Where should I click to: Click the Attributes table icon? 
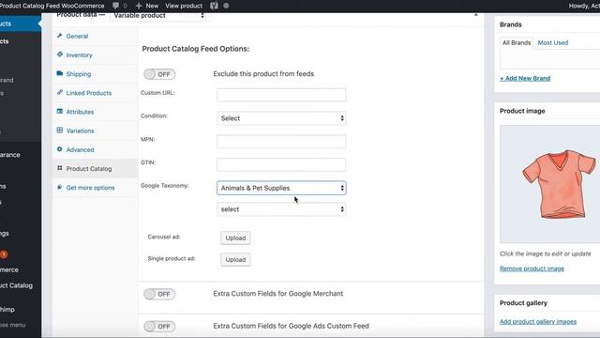pos(60,111)
